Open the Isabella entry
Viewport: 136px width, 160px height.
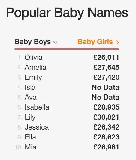37,107
